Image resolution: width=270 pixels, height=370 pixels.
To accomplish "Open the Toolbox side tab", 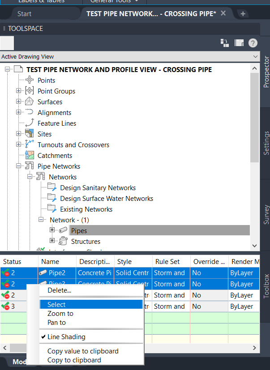I will click(x=266, y=286).
